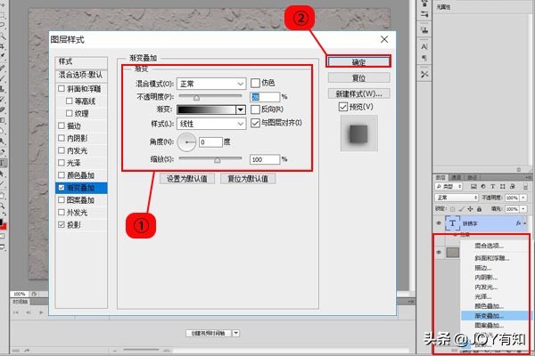
Task: Click the fx icon on text layer
Action: point(519,223)
